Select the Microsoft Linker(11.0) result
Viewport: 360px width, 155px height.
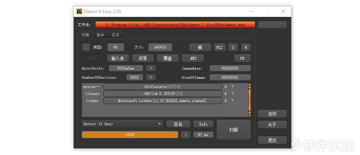point(162,101)
